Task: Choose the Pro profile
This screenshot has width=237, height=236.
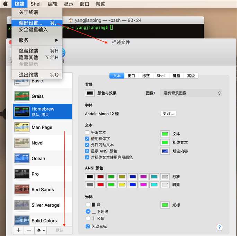Action: point(43,174)
